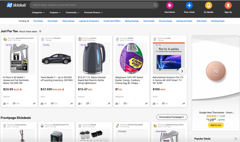Expand the Community dropdown
The image size is (240, 142).
click(72, 12)
